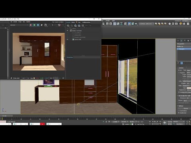The width and height of the screenshot is (191, 143).
Task: Start render with the teapot icon in frame buffer
Action: point(59,25)
